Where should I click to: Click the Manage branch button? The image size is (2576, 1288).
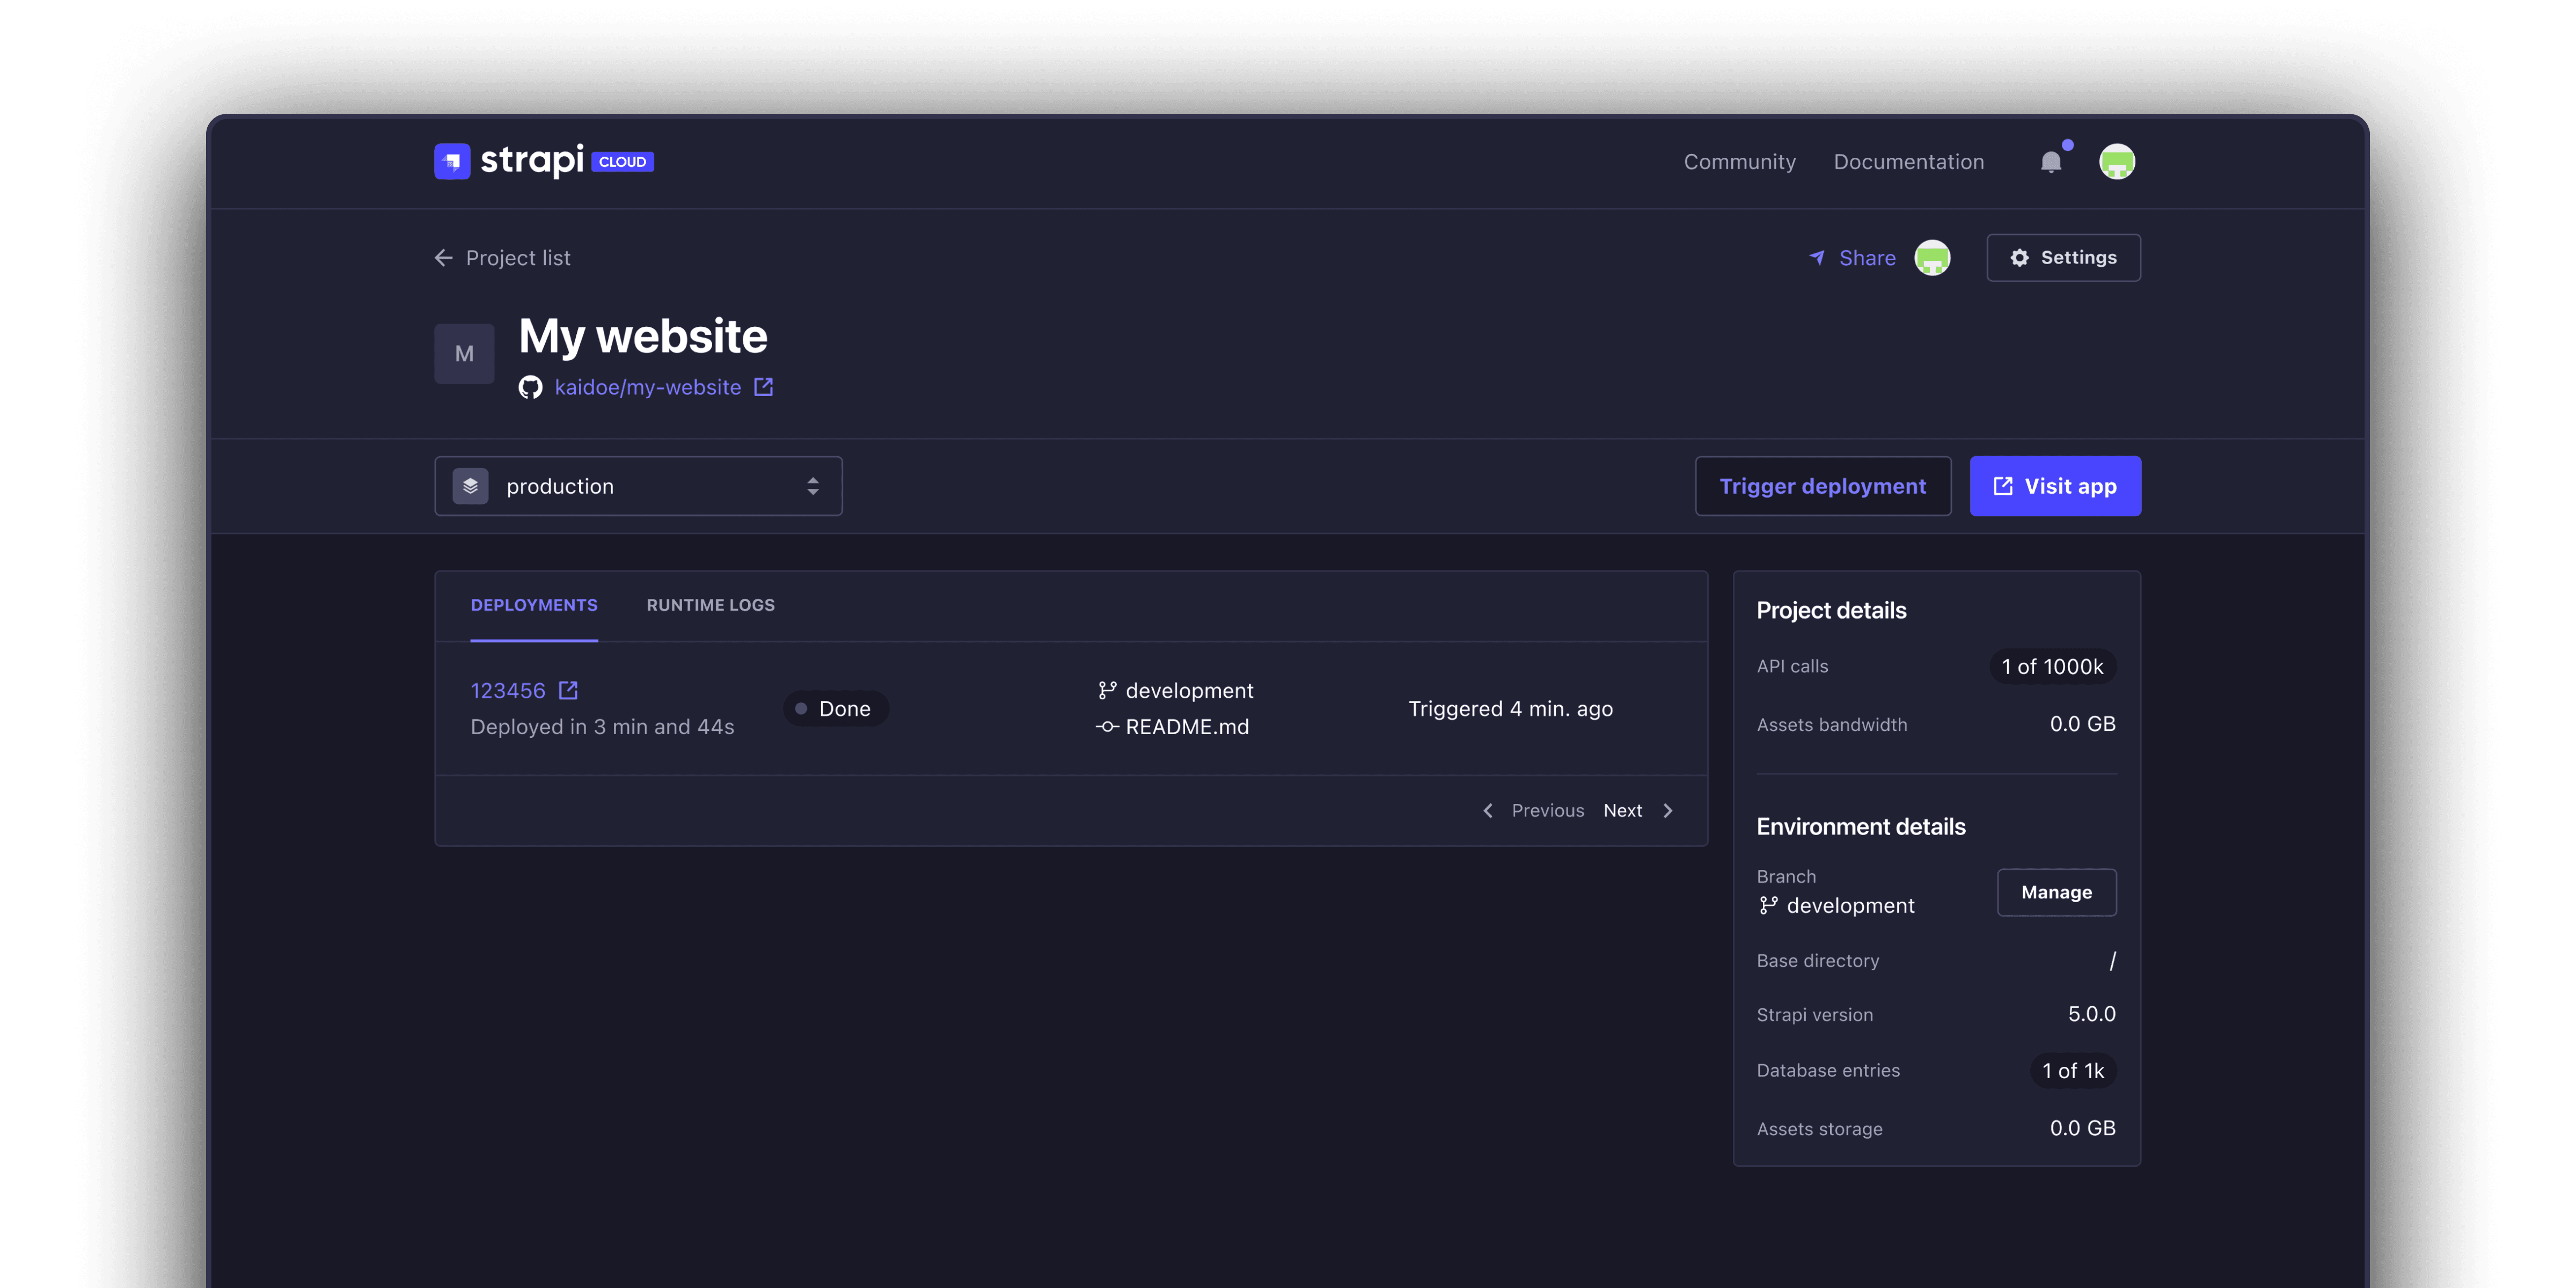pyautogui.click(x=2057, y=892)
